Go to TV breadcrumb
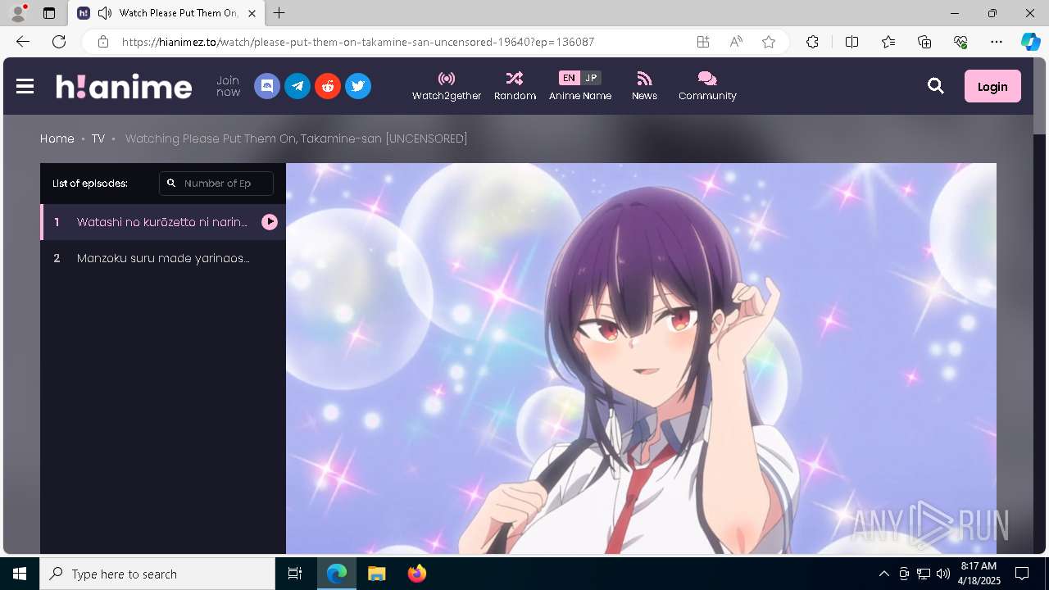Viewport: 1049px width, 590px height. (x=98, y=138)
